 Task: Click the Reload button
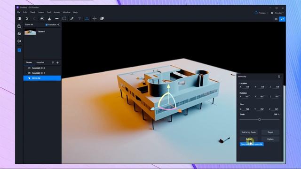tap(249, 139)
